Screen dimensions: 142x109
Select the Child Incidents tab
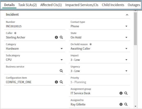pos(113,5)
